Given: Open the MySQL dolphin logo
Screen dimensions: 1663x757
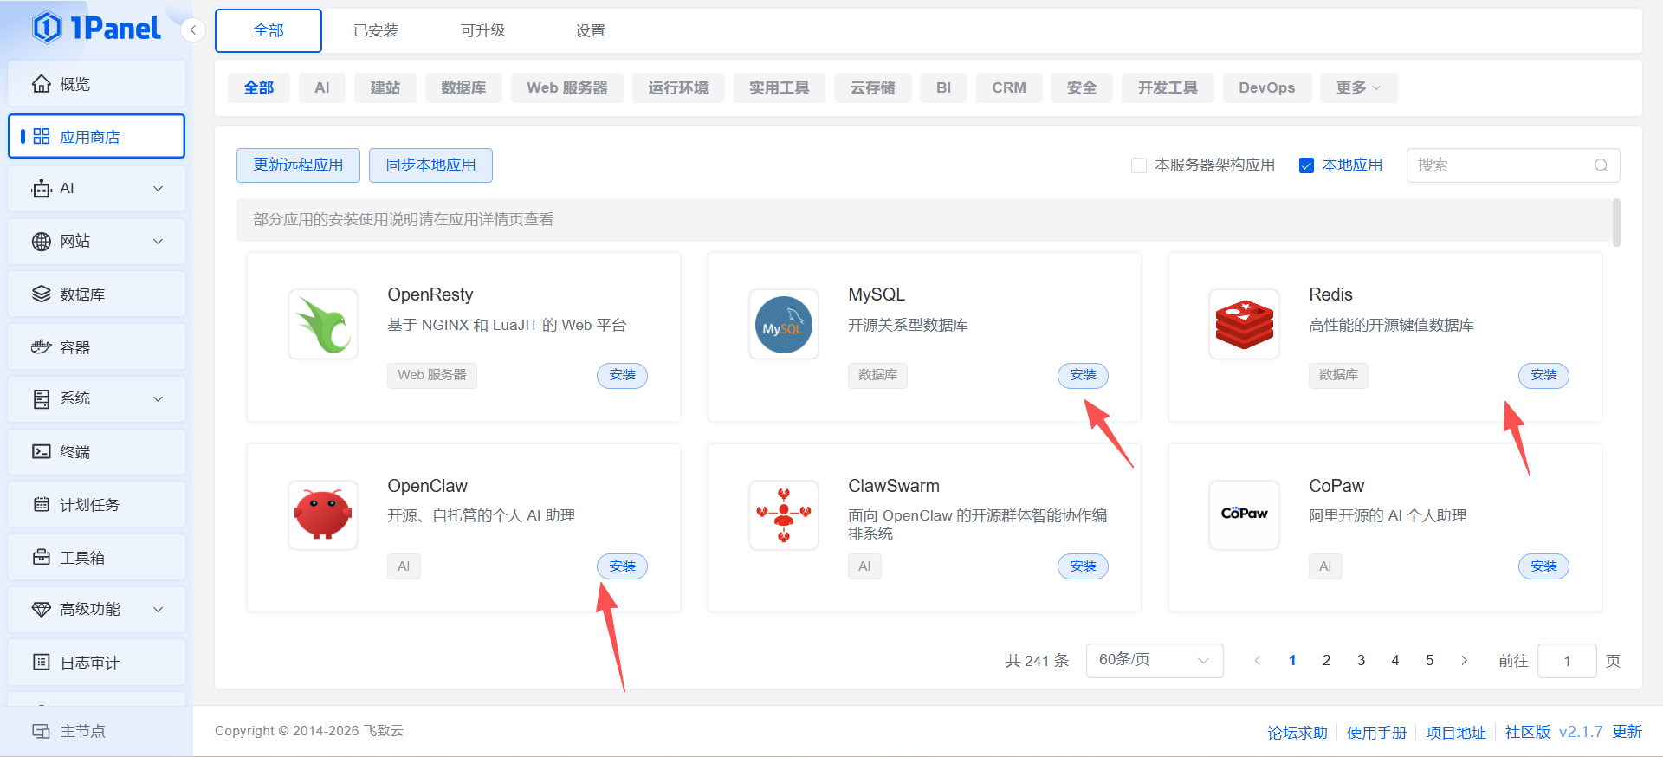Looking at the screenshot, I should (x=784, y=325).
